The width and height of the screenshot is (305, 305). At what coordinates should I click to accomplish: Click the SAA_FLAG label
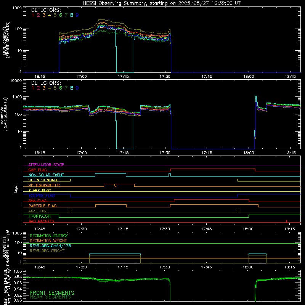tap(37, 201)
